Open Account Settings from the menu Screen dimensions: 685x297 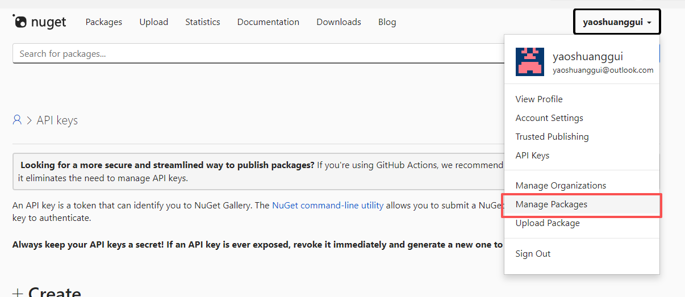(549, 118)
